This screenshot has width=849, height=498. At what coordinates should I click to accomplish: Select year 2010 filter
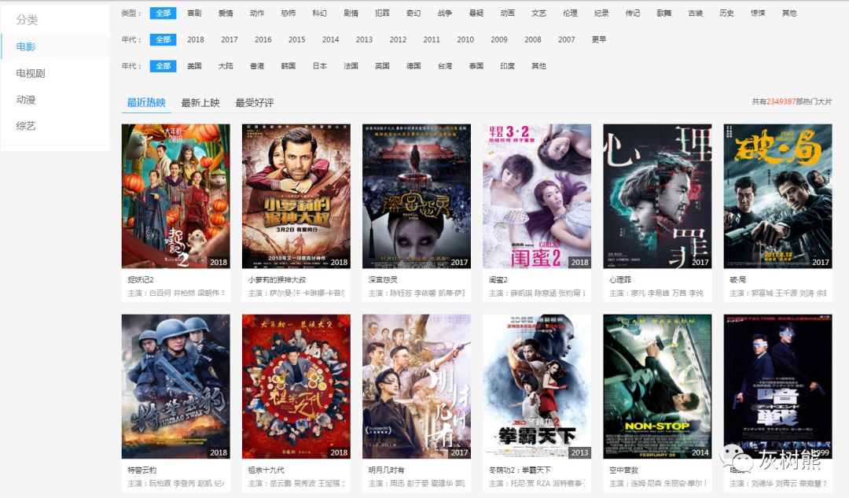click(x=465, y=39)
